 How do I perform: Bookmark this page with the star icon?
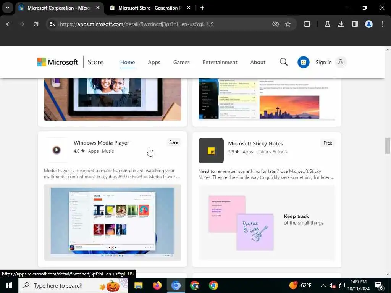[288, 24]
